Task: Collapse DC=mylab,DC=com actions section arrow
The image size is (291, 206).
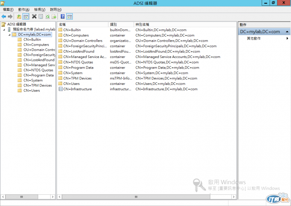Action: tap(287, 32)
